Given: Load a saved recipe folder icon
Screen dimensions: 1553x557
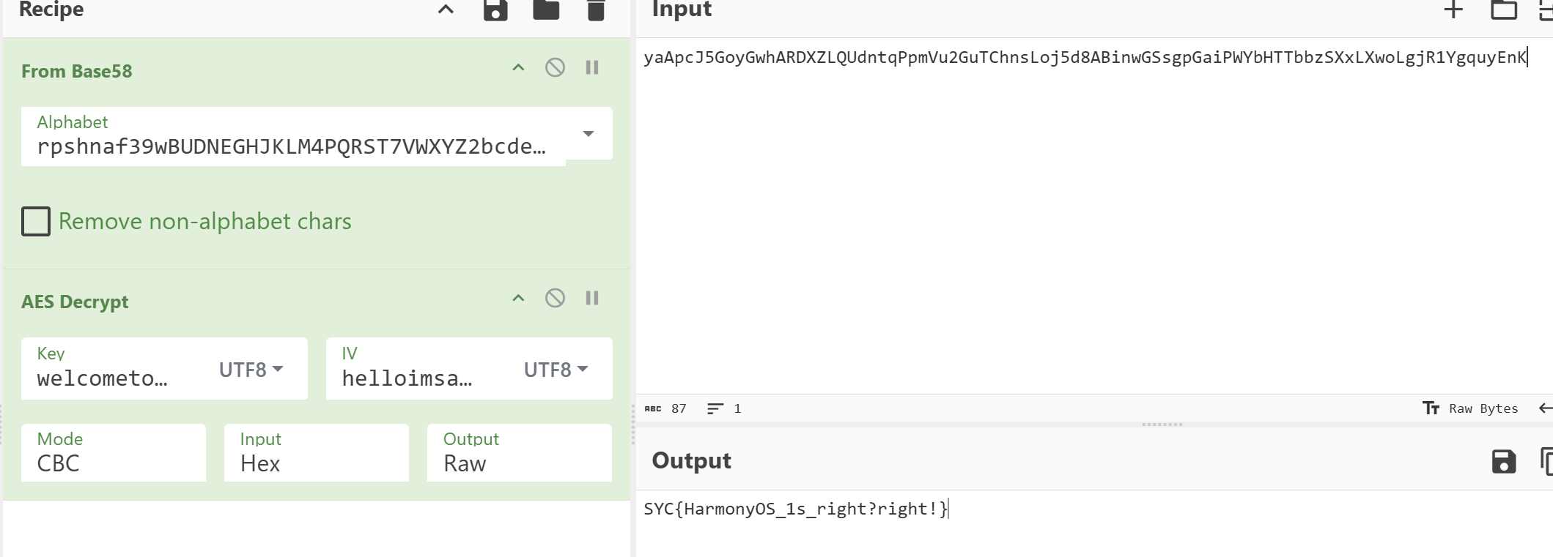Looking at the screenshot, I should click(x=546, y=10).
